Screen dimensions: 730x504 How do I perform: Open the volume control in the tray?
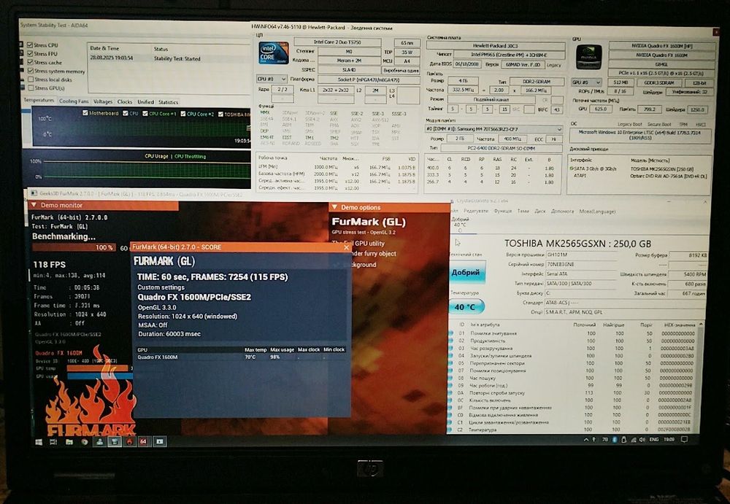coord(642,439)
